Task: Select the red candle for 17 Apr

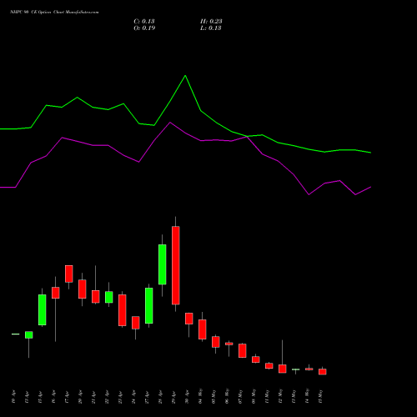Action: click(68, 274)
